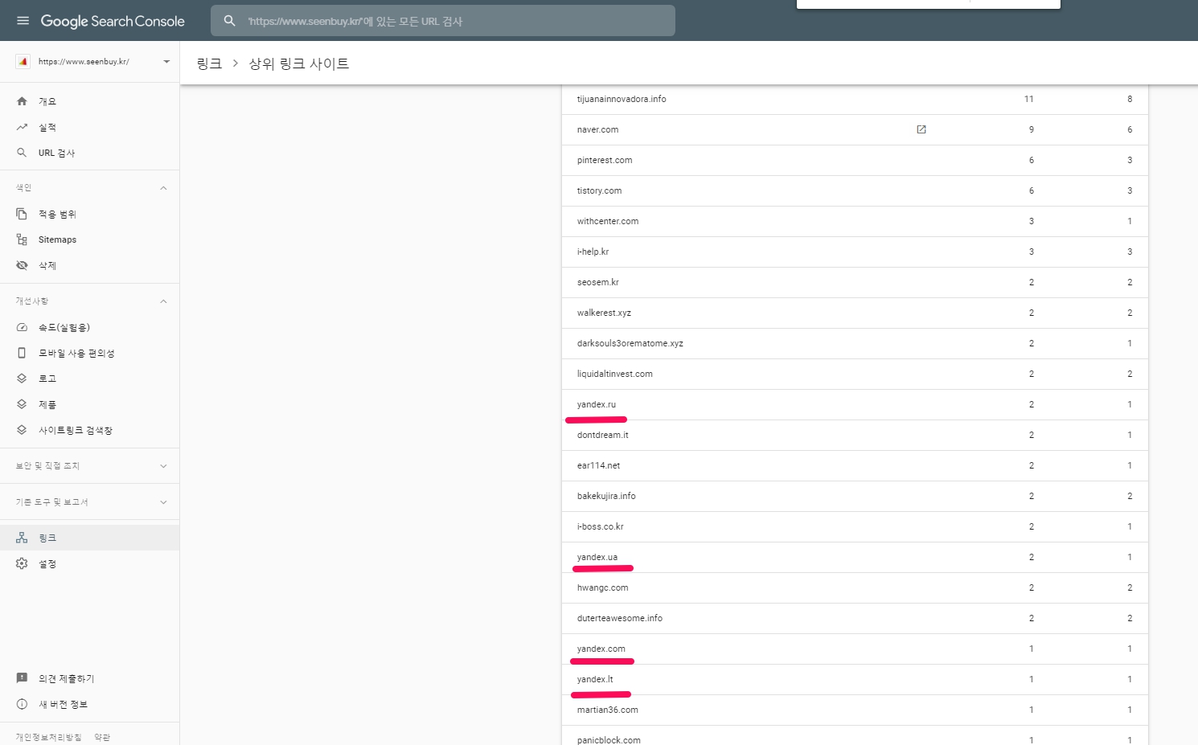
Task: Open the tistory.com linking site entry
Action: [x=599, y=190]
